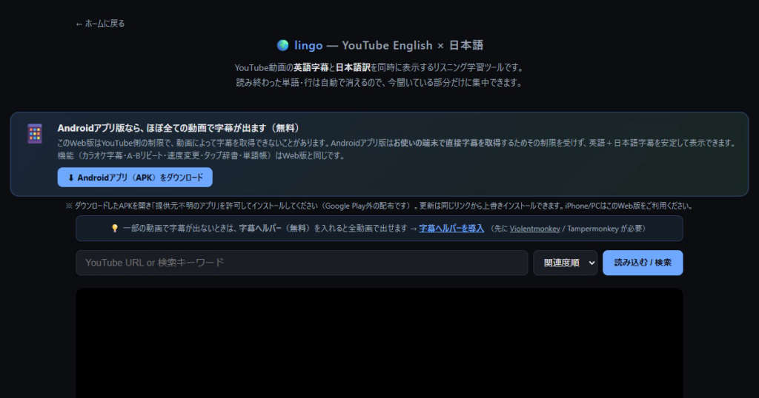Focus the YouTube URL or keyword field
759x398 pixels.
tap(302, 263)
